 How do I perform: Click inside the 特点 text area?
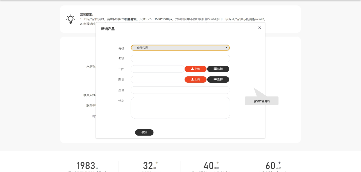pos(180,108)
